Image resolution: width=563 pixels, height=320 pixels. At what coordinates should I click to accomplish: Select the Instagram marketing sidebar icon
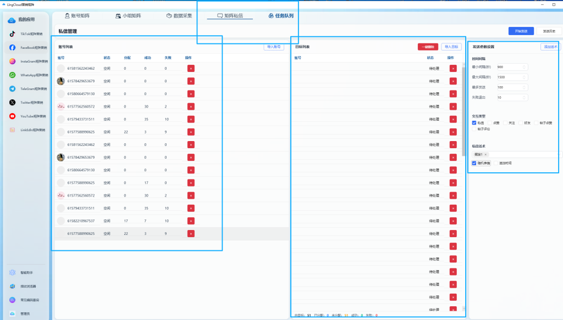pos(12,61)
